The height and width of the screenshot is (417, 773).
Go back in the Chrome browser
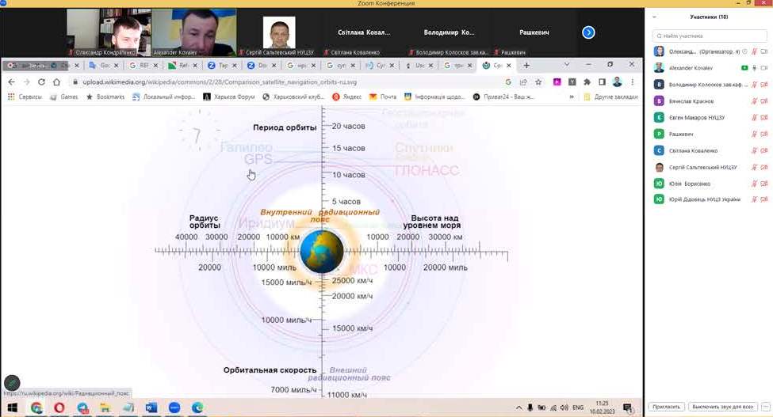[12, 82]
